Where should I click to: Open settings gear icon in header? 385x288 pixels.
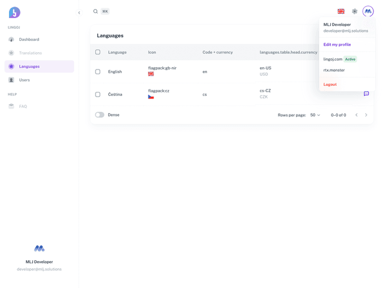coord(354,11)
